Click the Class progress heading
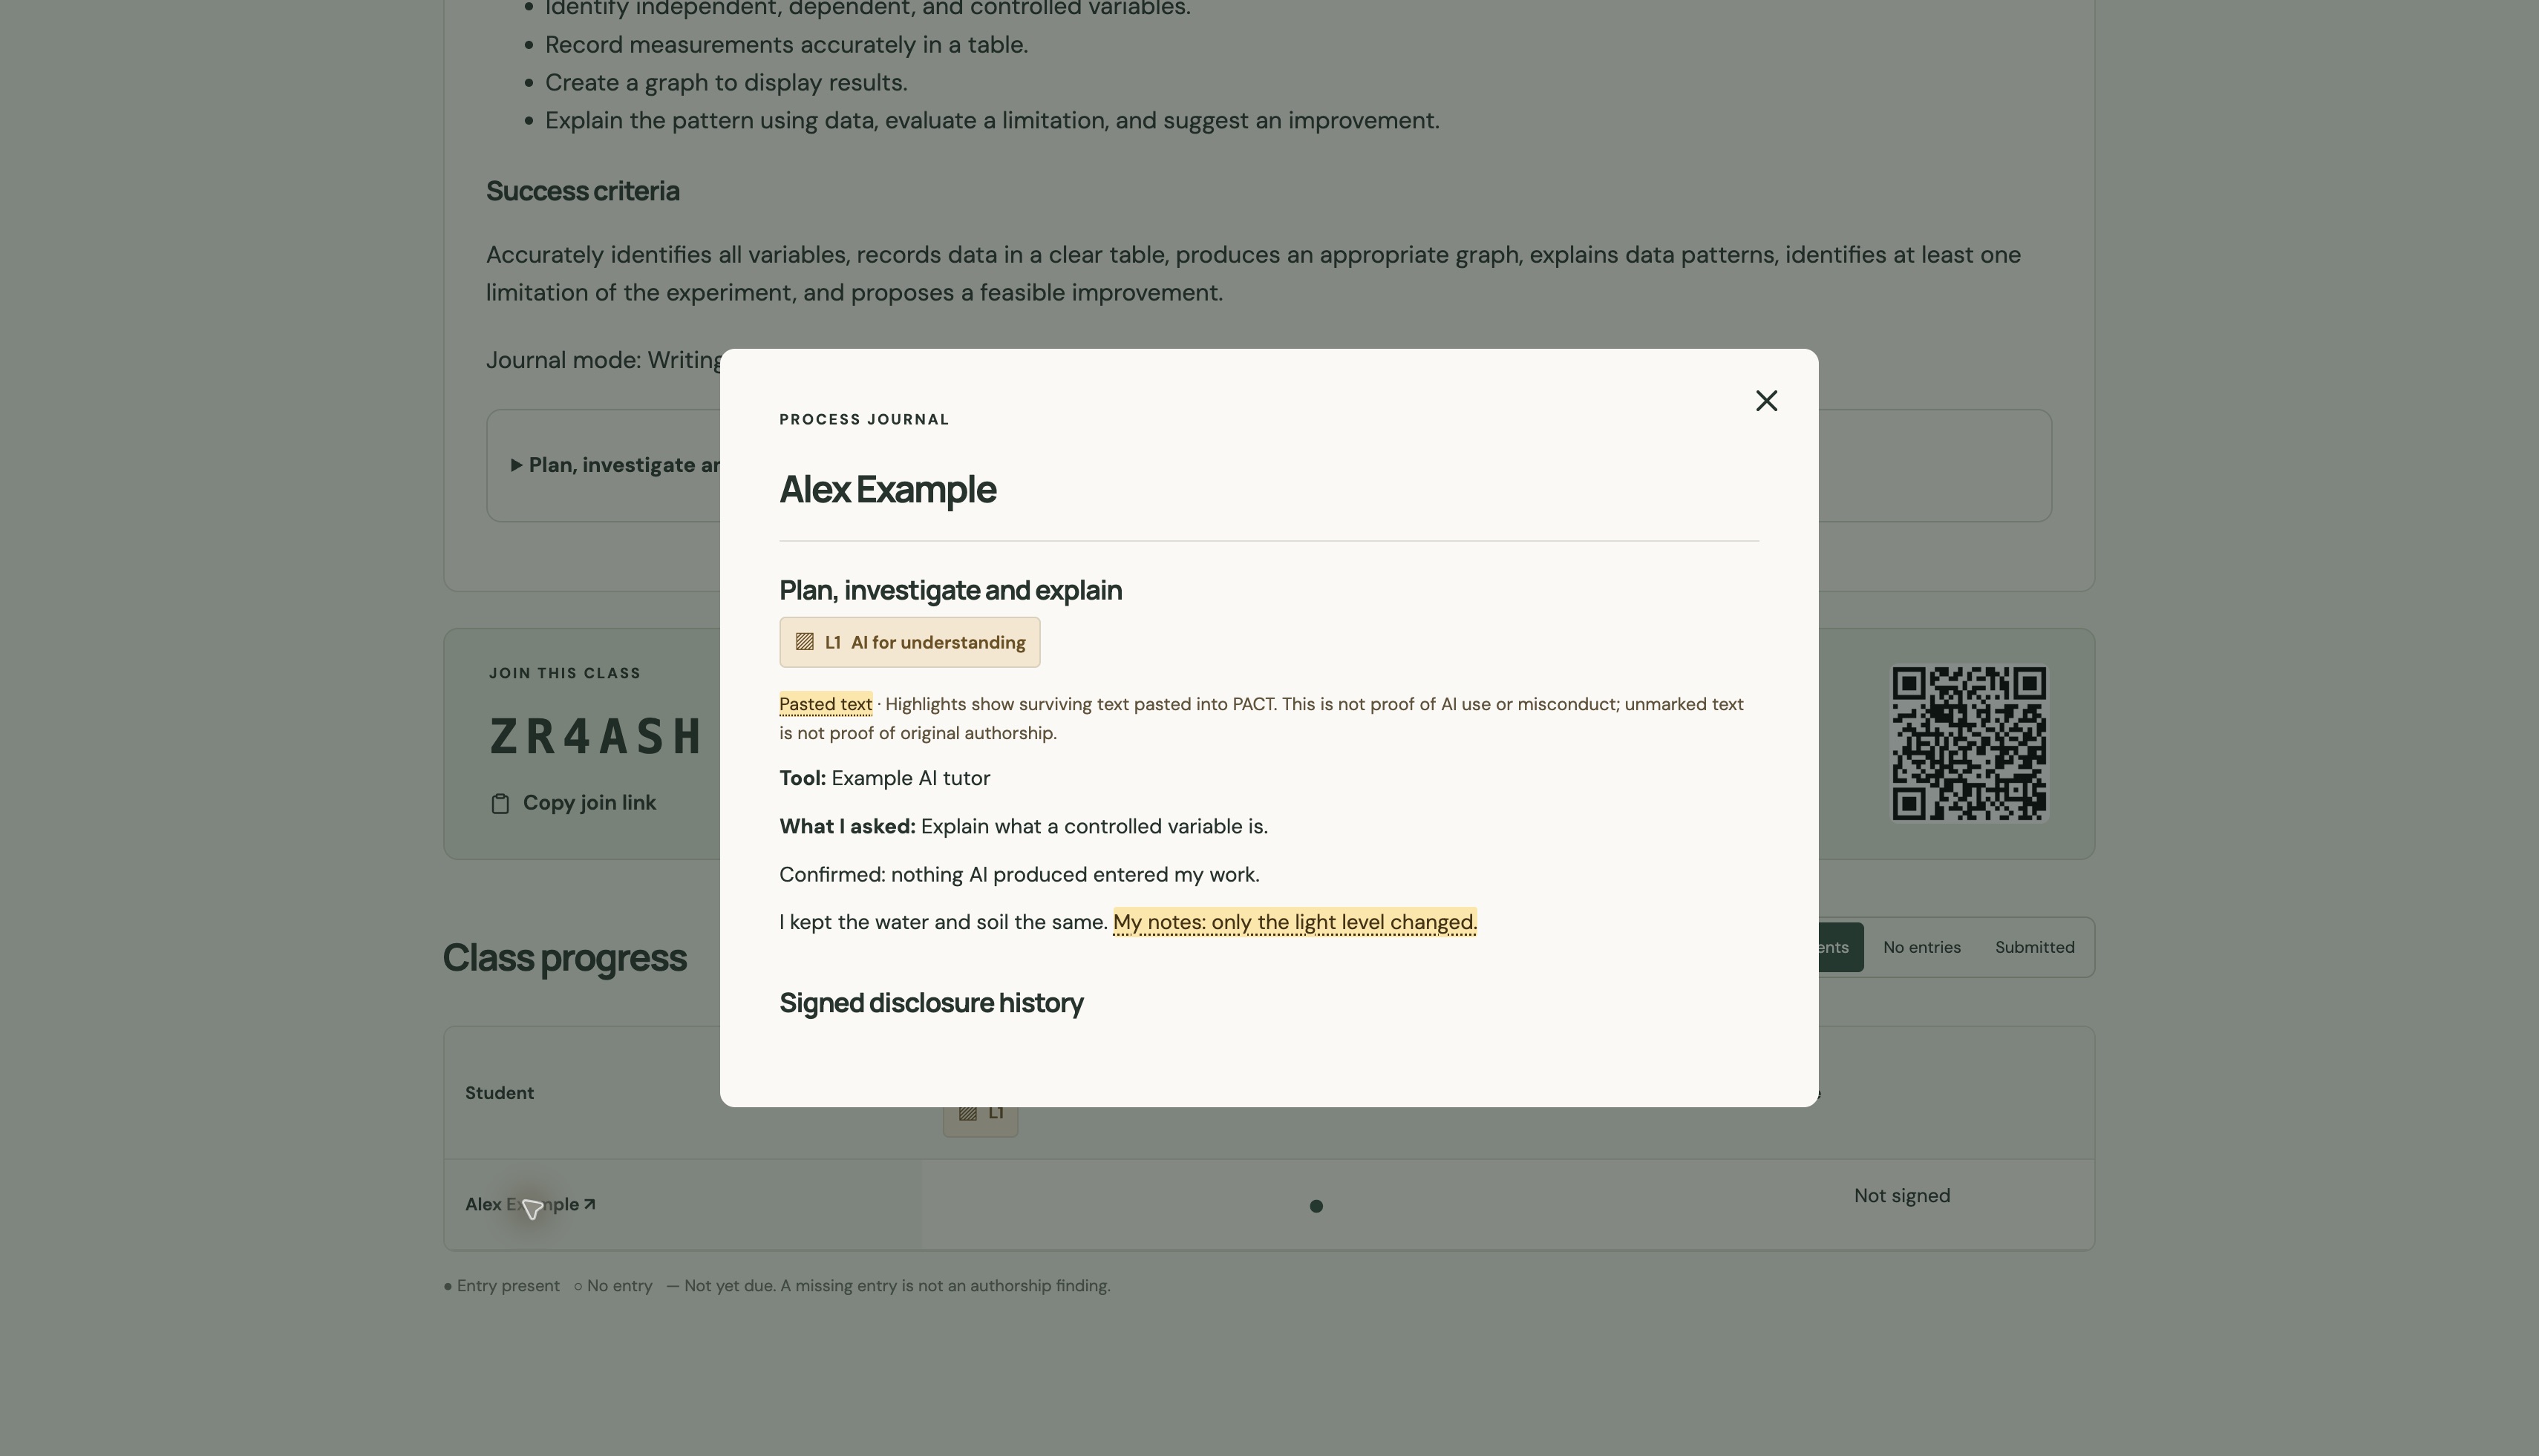This screenshot has width=2539, height=1456. click(x=564, y=958)
